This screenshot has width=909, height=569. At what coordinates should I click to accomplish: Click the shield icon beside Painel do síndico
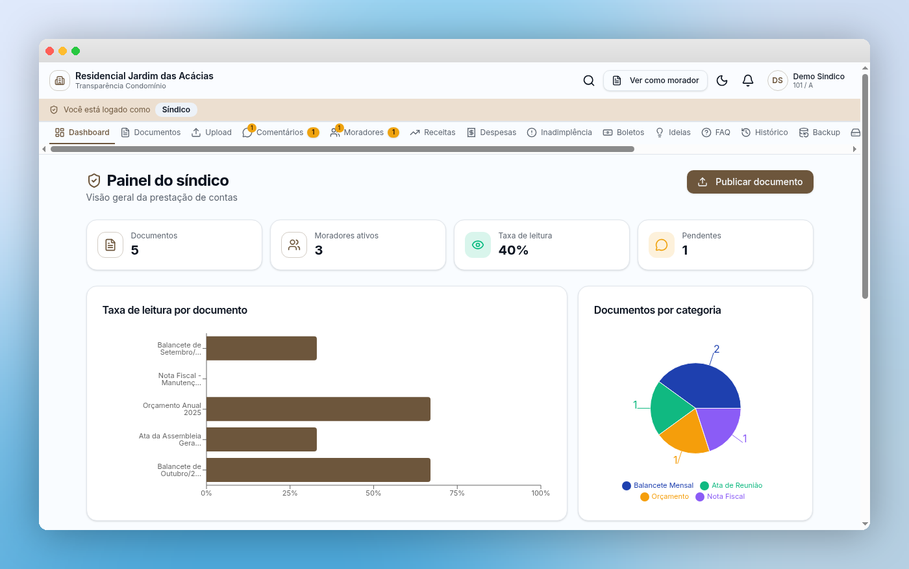click(x=94, y=181)
